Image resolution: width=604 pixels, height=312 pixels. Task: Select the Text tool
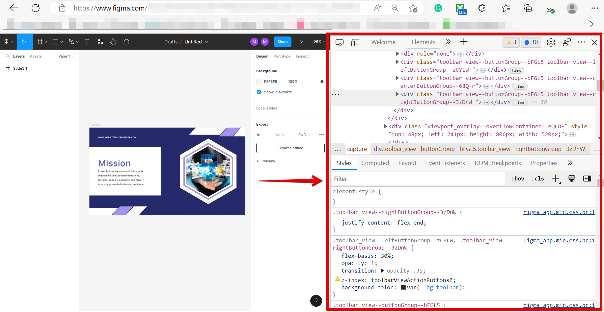point(87,42)
